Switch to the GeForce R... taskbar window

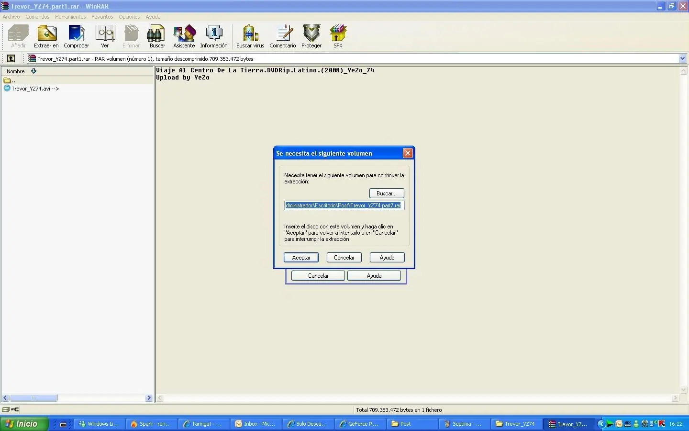coord(360,424)
